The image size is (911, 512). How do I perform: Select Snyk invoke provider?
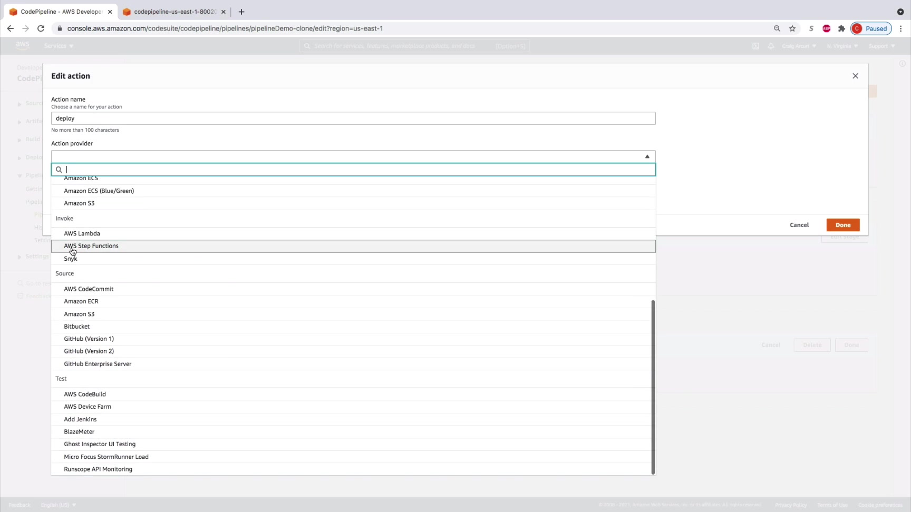353,259
